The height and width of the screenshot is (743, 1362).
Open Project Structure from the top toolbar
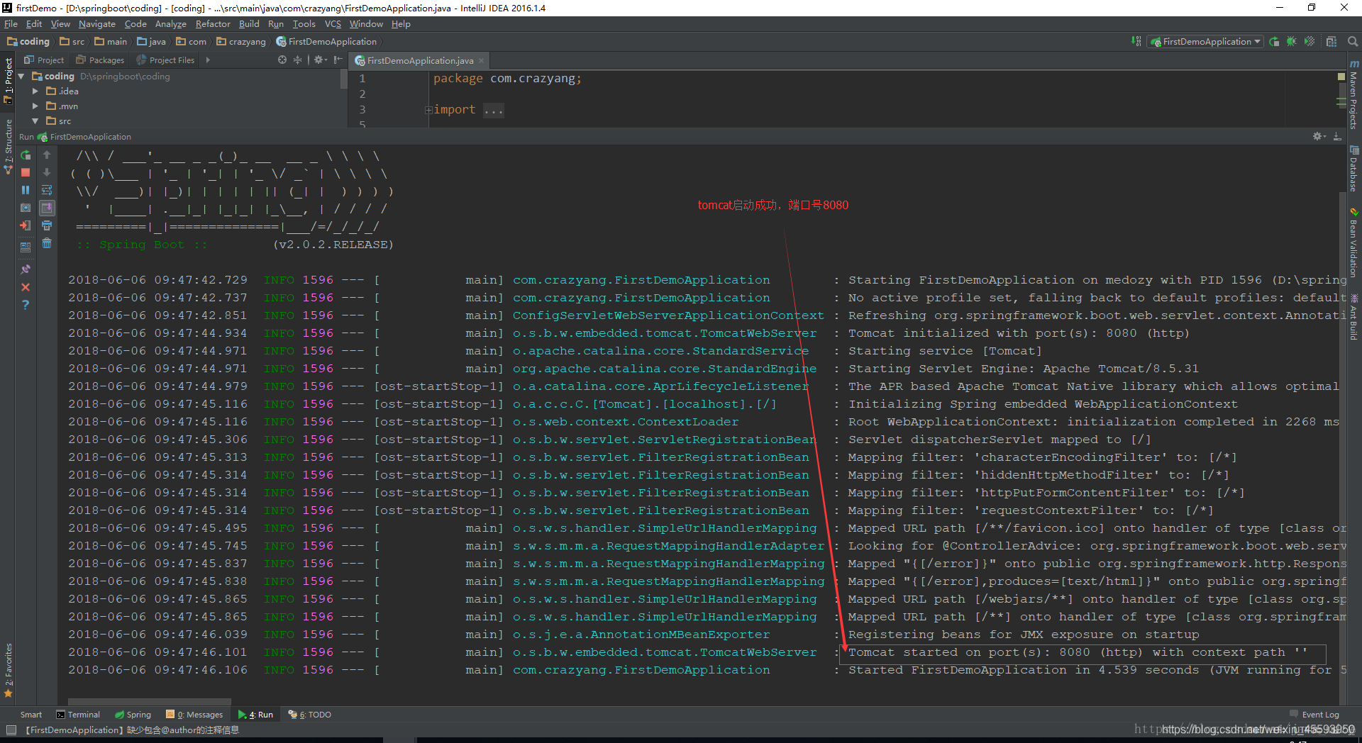[1331, 41]
